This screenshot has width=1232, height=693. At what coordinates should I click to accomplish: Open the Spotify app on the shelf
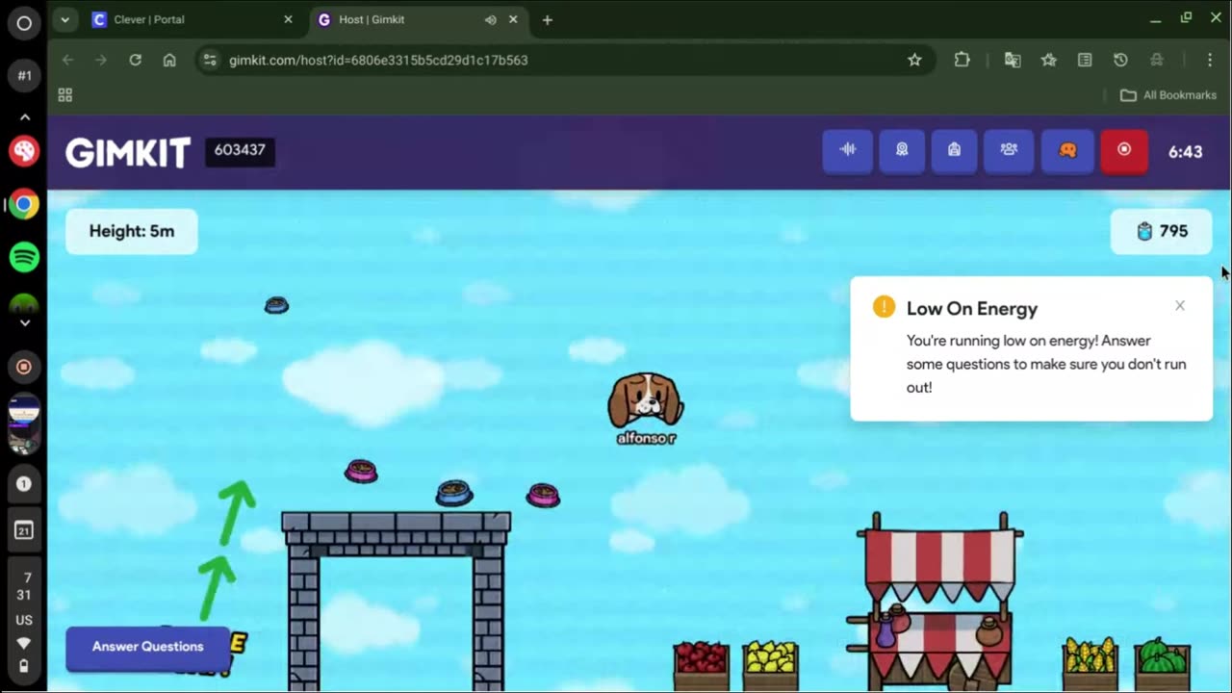[24, 257]
